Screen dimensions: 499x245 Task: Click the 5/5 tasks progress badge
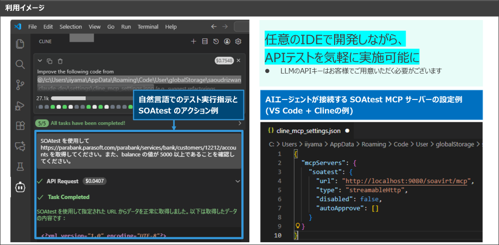click(x=42, y=123)
